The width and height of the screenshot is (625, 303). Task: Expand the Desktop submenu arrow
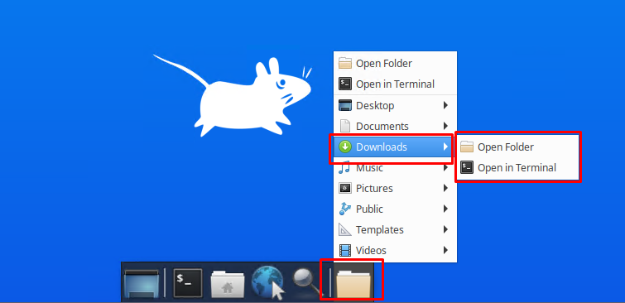click(x=445, y=105)
